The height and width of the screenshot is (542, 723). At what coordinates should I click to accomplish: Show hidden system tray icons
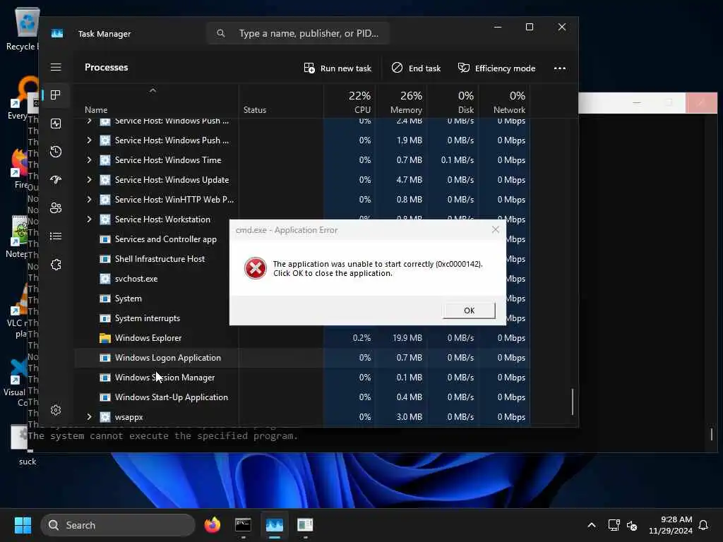[x=592, y=525]
